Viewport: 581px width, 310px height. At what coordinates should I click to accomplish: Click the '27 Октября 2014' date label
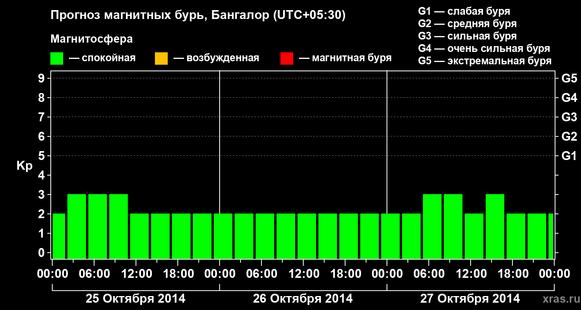470,299
